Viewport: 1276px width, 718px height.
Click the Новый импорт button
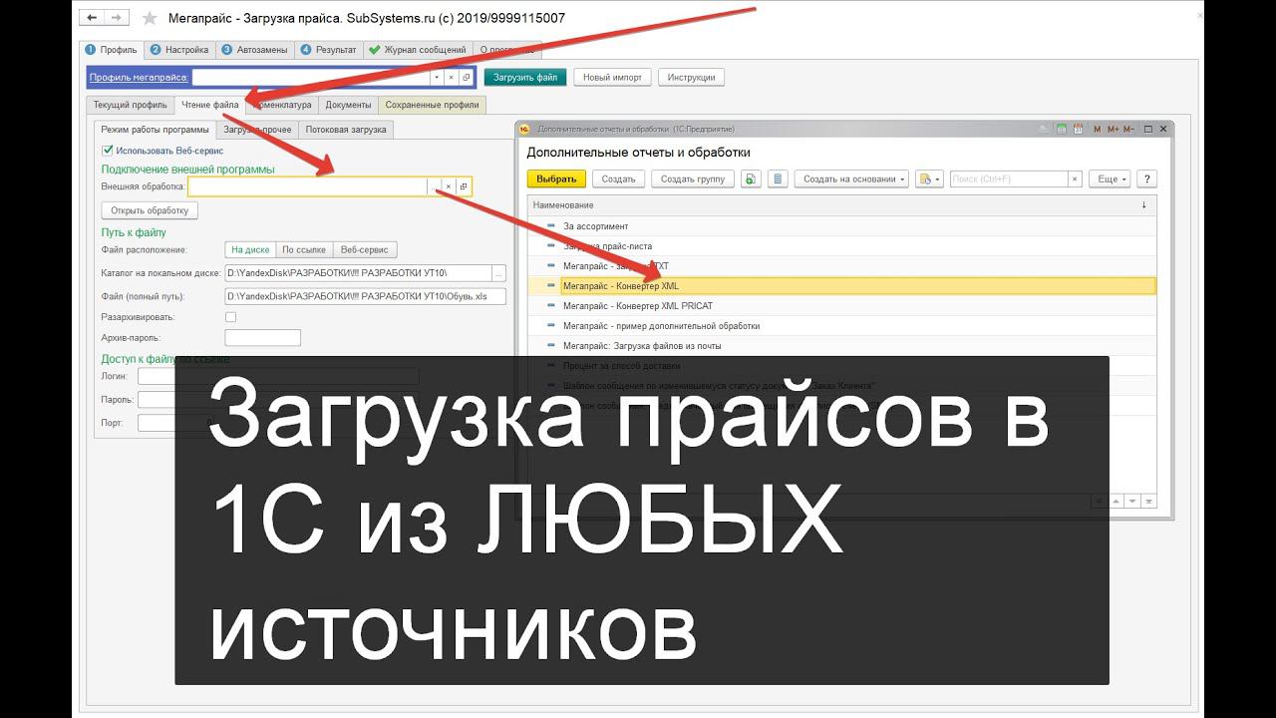pos(613,77)
